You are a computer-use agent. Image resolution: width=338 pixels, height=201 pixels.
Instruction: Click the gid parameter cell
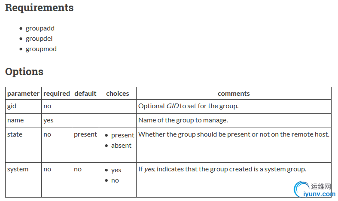coord(23,107)
